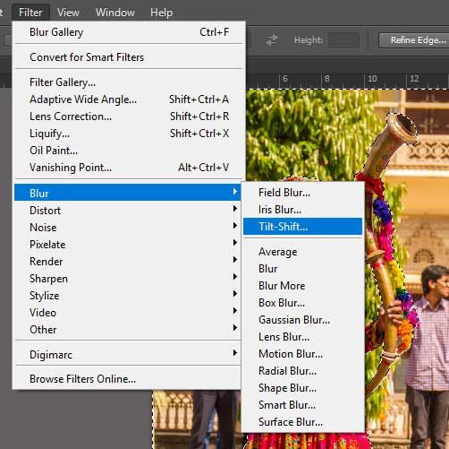Open the Help menu

(x=161, y=13)
